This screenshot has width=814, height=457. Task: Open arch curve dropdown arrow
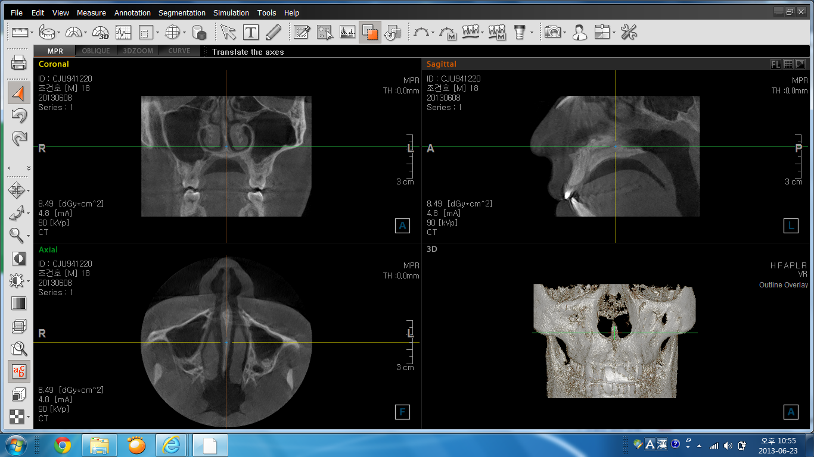[x=433, y=33]
